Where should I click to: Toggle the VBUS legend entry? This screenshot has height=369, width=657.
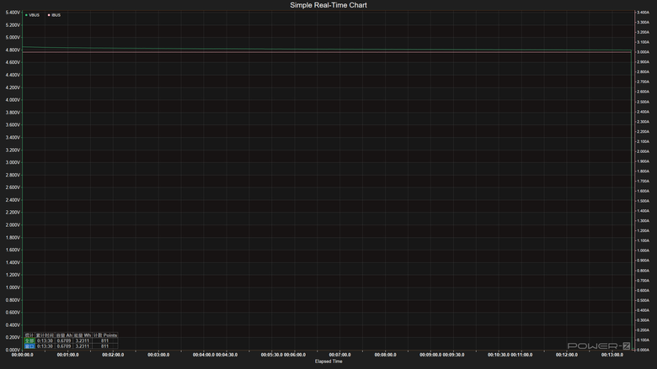coord(33,15)
